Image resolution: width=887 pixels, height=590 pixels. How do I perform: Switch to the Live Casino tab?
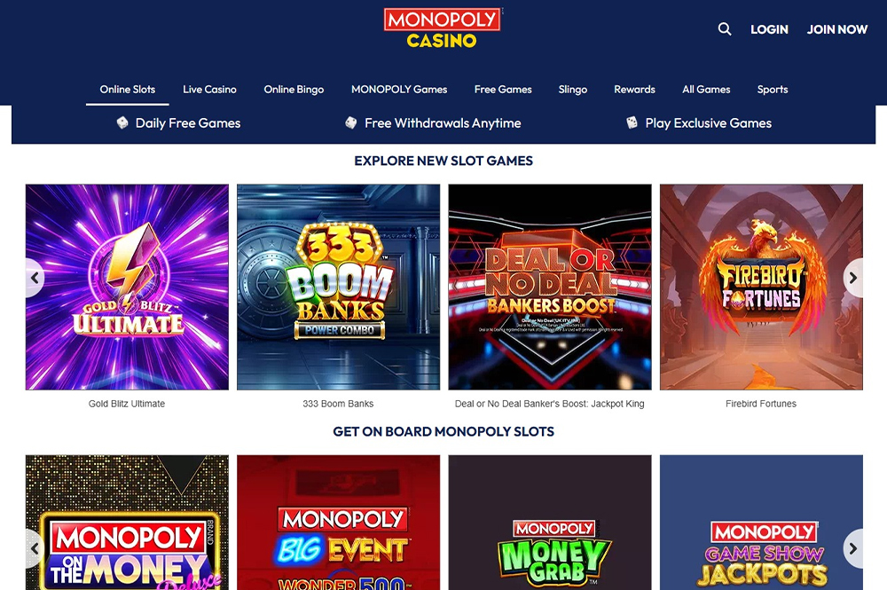pyautogui.click(x=209, y=90)
